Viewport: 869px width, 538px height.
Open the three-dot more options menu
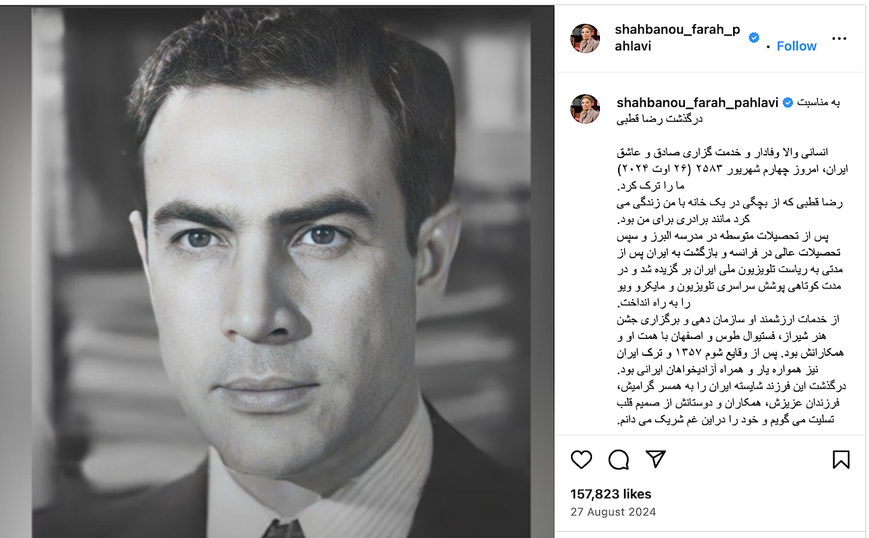839,38
